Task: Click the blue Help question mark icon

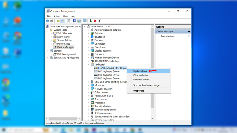Action: [74, 21]
